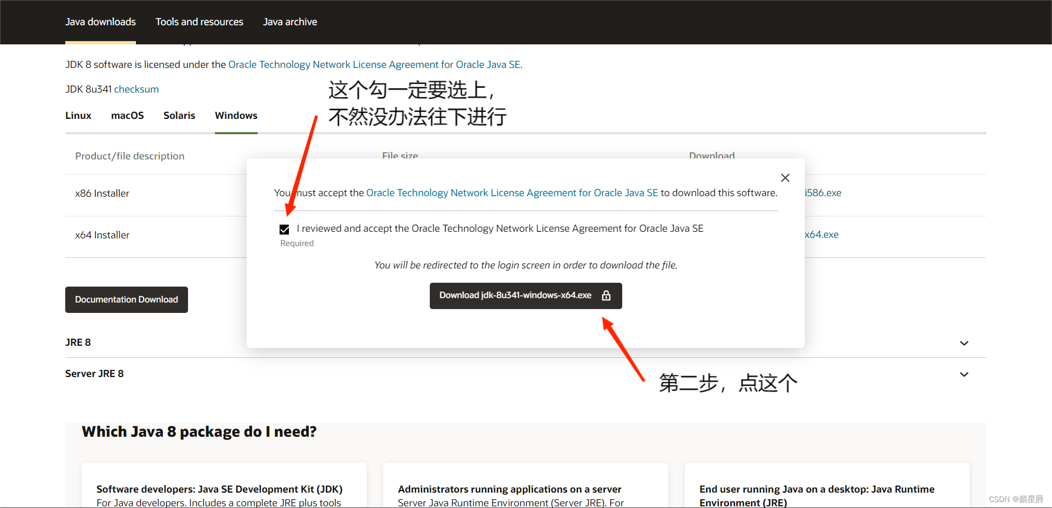Close the license agreement dialog
Image resolution: width=1052 pixels, height=508 pixels.
coord(785,178)
